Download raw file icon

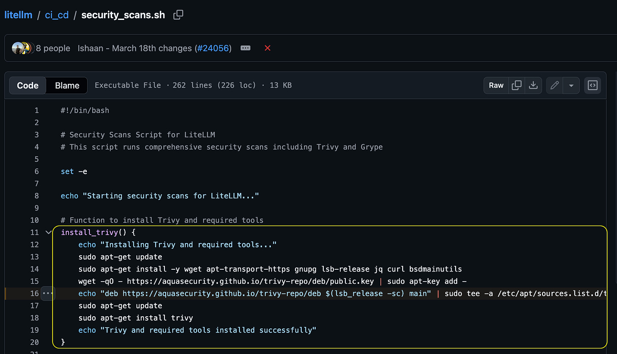point(533,86)
